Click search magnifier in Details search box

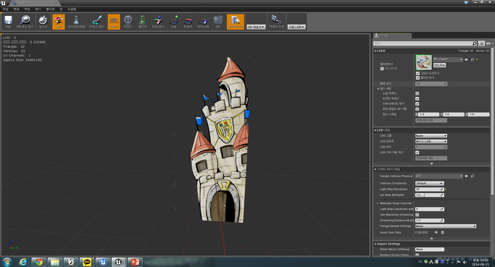(x=474, y=43)
